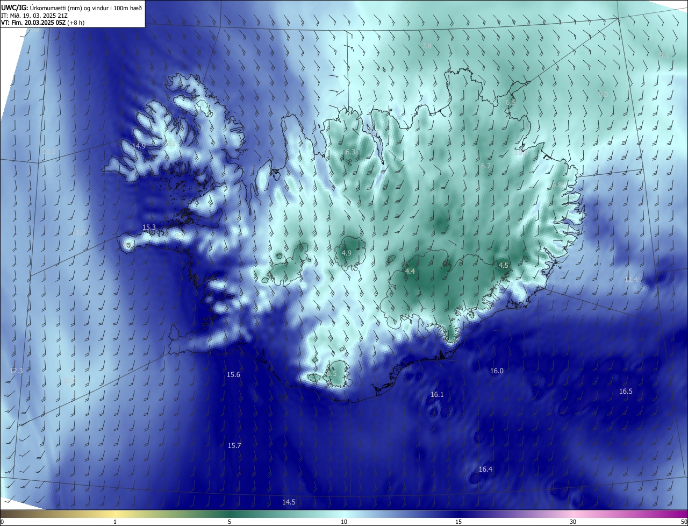Click the colorbar tick label 5
The image size is (688, 526).
(230, 522)
